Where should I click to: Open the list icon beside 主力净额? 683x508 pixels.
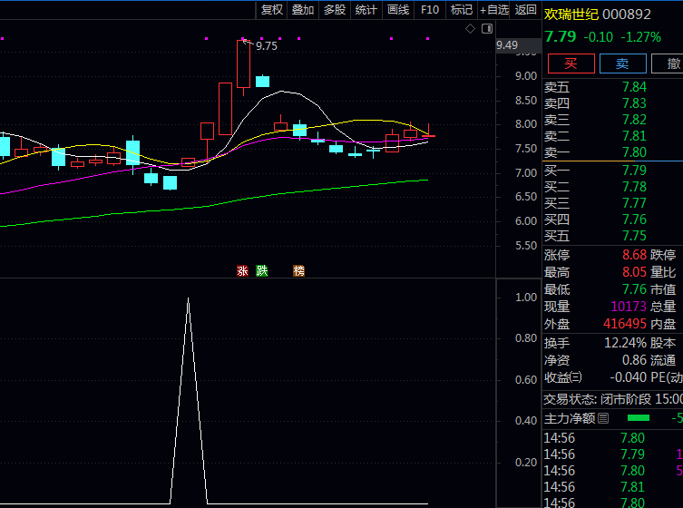[x=603, y=418]
